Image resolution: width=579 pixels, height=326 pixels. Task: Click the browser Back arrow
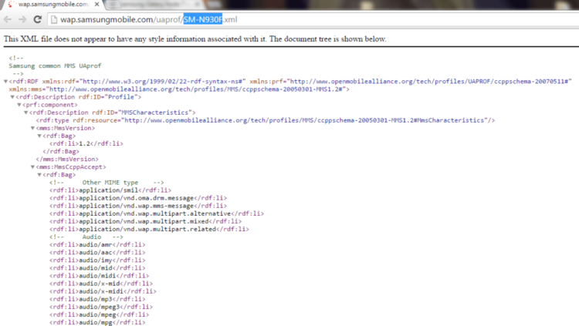pyautogui.click(x=8, y=18)
